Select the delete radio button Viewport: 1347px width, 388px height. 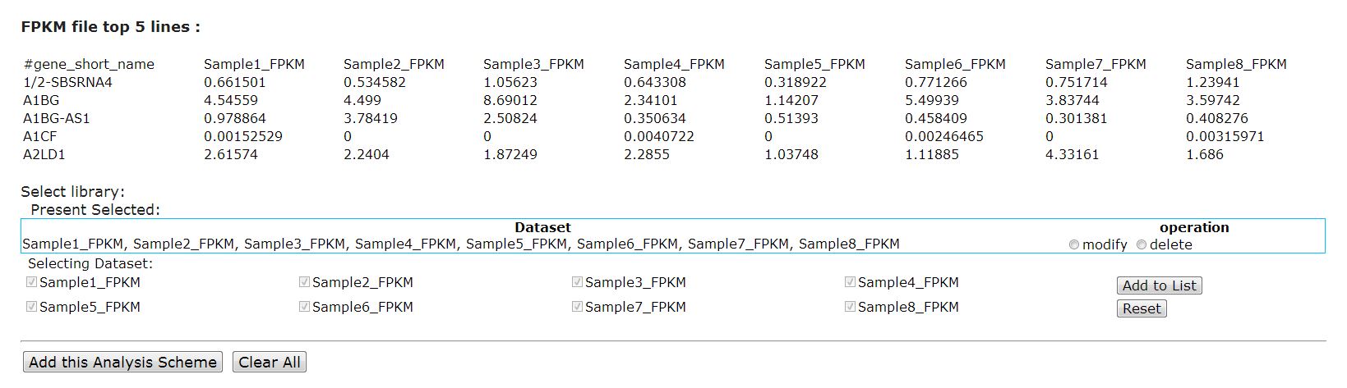1142,244
